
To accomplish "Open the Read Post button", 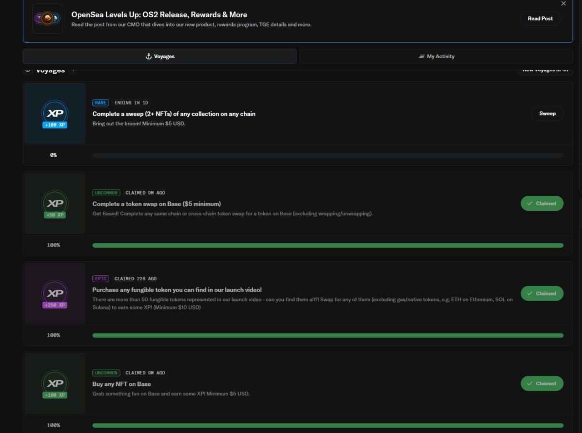I will (x=540, y=19).
